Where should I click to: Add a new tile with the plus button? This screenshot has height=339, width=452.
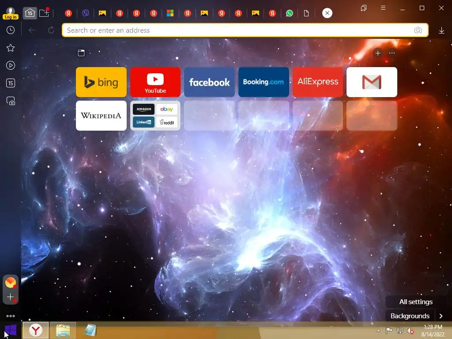click(378, 53)
